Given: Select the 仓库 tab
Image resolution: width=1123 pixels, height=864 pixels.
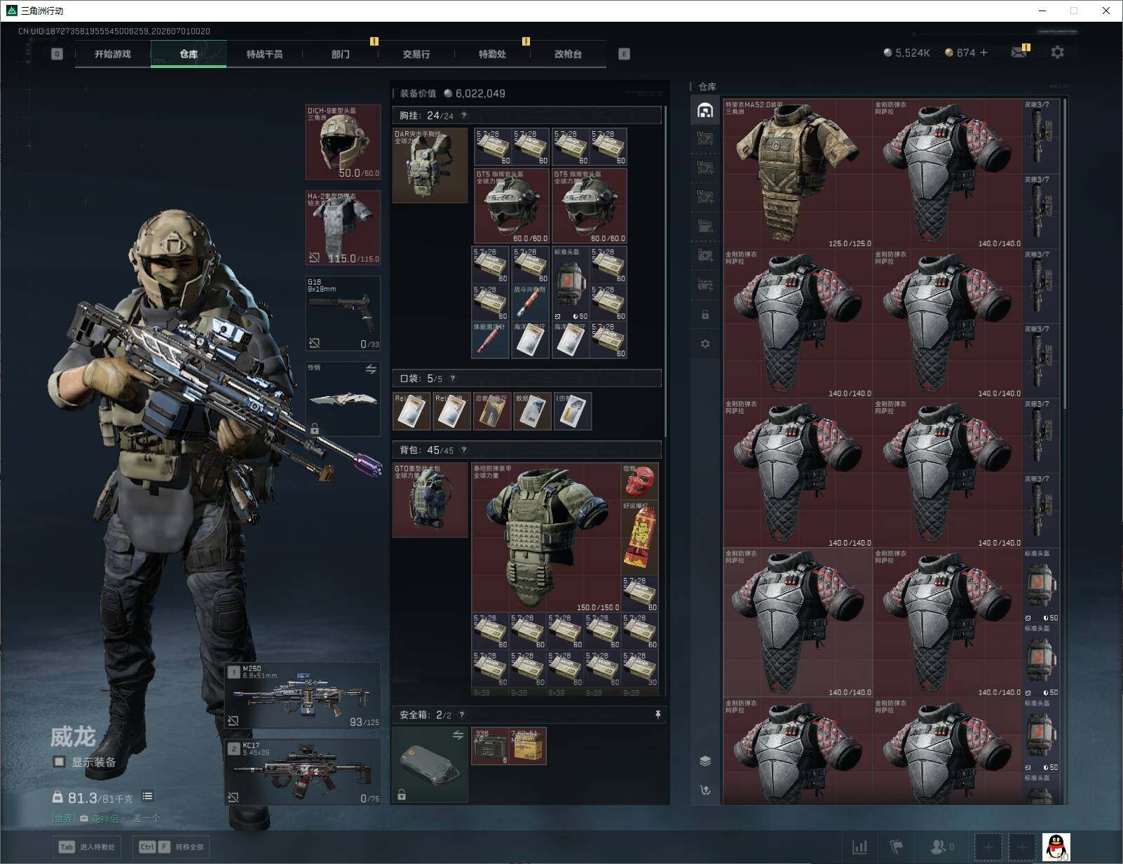Looking at the screenshot, I should pyautogui.click(x=189, y=54).
